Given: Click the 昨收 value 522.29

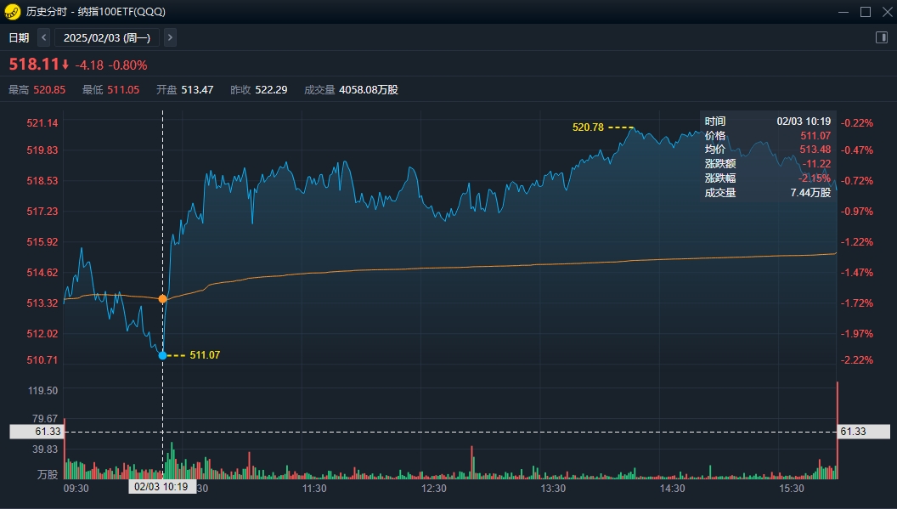Looking at the screenshot, I should pos(271,90).
